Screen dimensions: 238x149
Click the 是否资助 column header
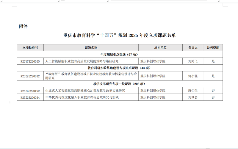coord(213,48)
